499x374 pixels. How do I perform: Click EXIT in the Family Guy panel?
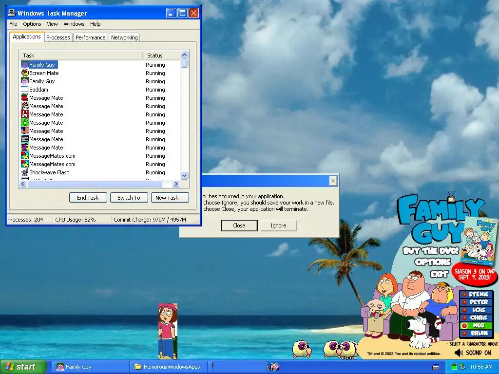pyautogui.click(x=440, y=274)
